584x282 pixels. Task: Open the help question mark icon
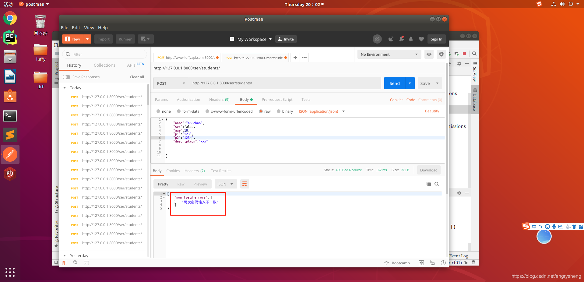click(443, 263)
